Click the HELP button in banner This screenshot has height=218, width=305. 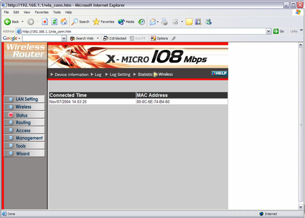(219, 73)
